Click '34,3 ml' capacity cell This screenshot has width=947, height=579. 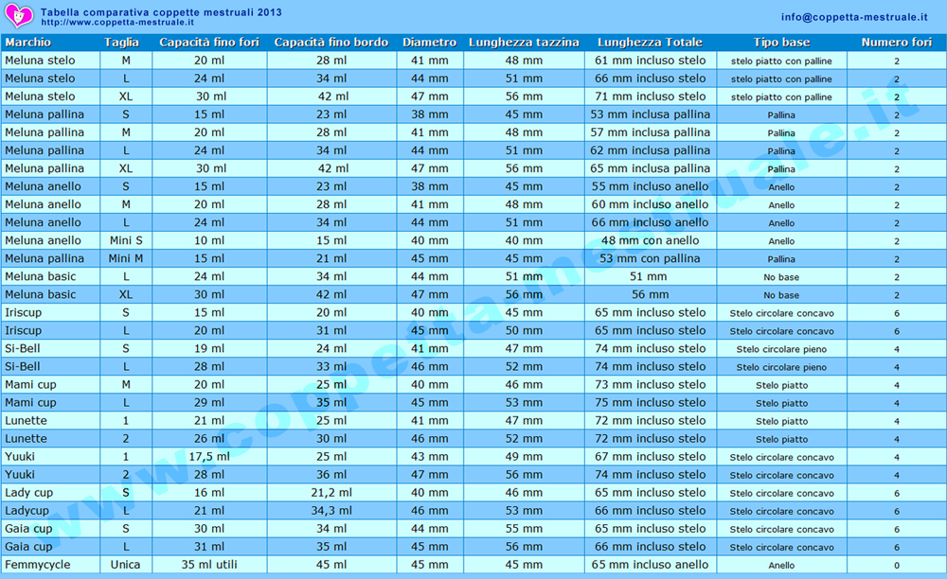(x=331, y=511)
